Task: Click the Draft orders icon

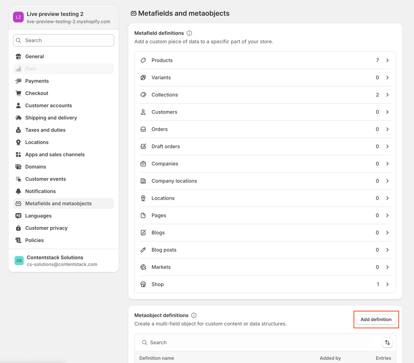Action: [x=143, y=146]
